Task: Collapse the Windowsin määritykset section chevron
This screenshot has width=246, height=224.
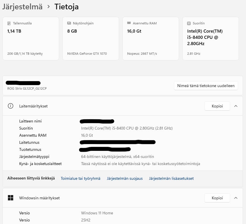Action: pyautogui.click(x=236, y=198)
